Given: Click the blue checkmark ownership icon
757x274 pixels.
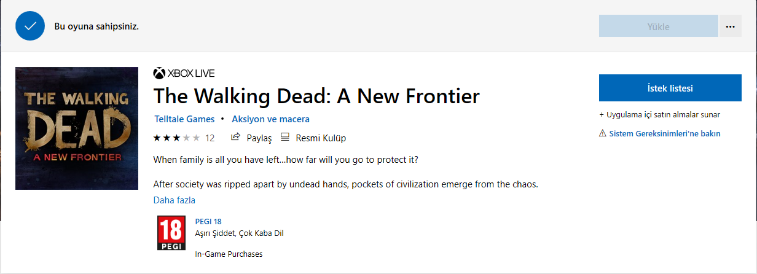Looking at the screenshot, I should 31,26.
